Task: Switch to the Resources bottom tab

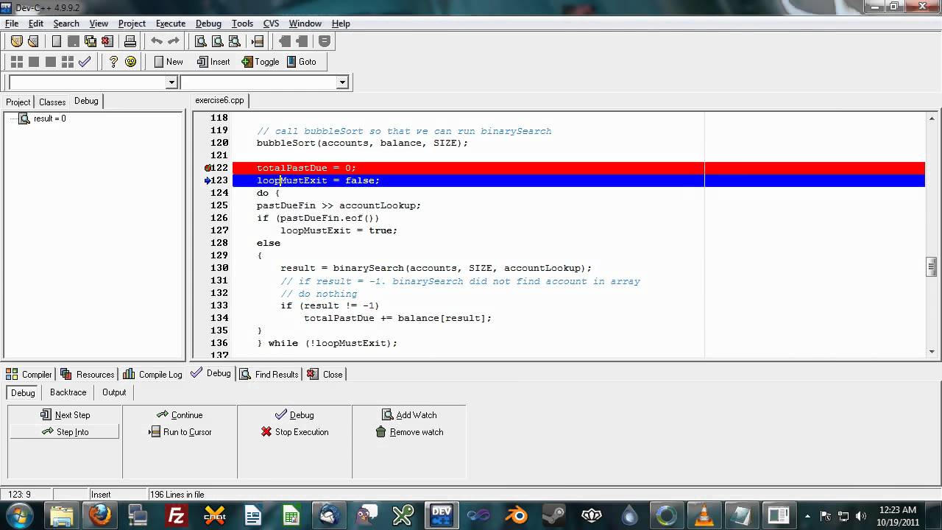Action: point(88,374)
